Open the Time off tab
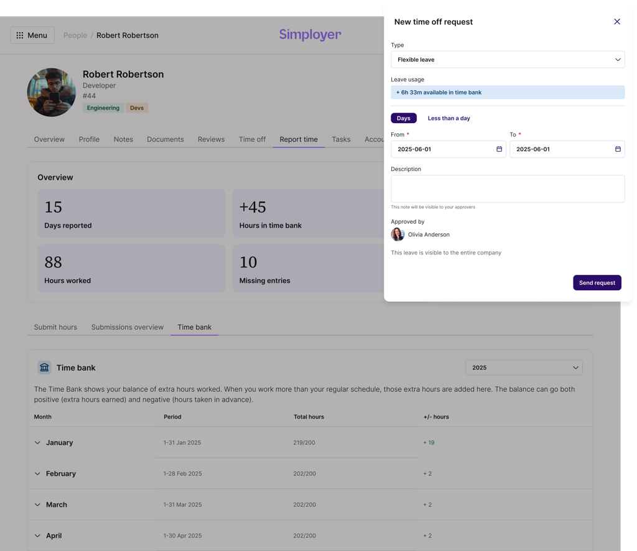637x551 pixels. coord(252,139)
